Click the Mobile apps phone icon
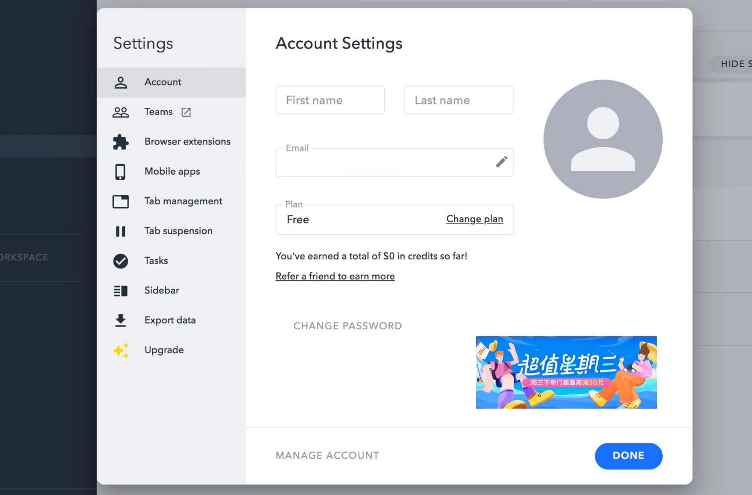752x495 pixels. point(120,172)
